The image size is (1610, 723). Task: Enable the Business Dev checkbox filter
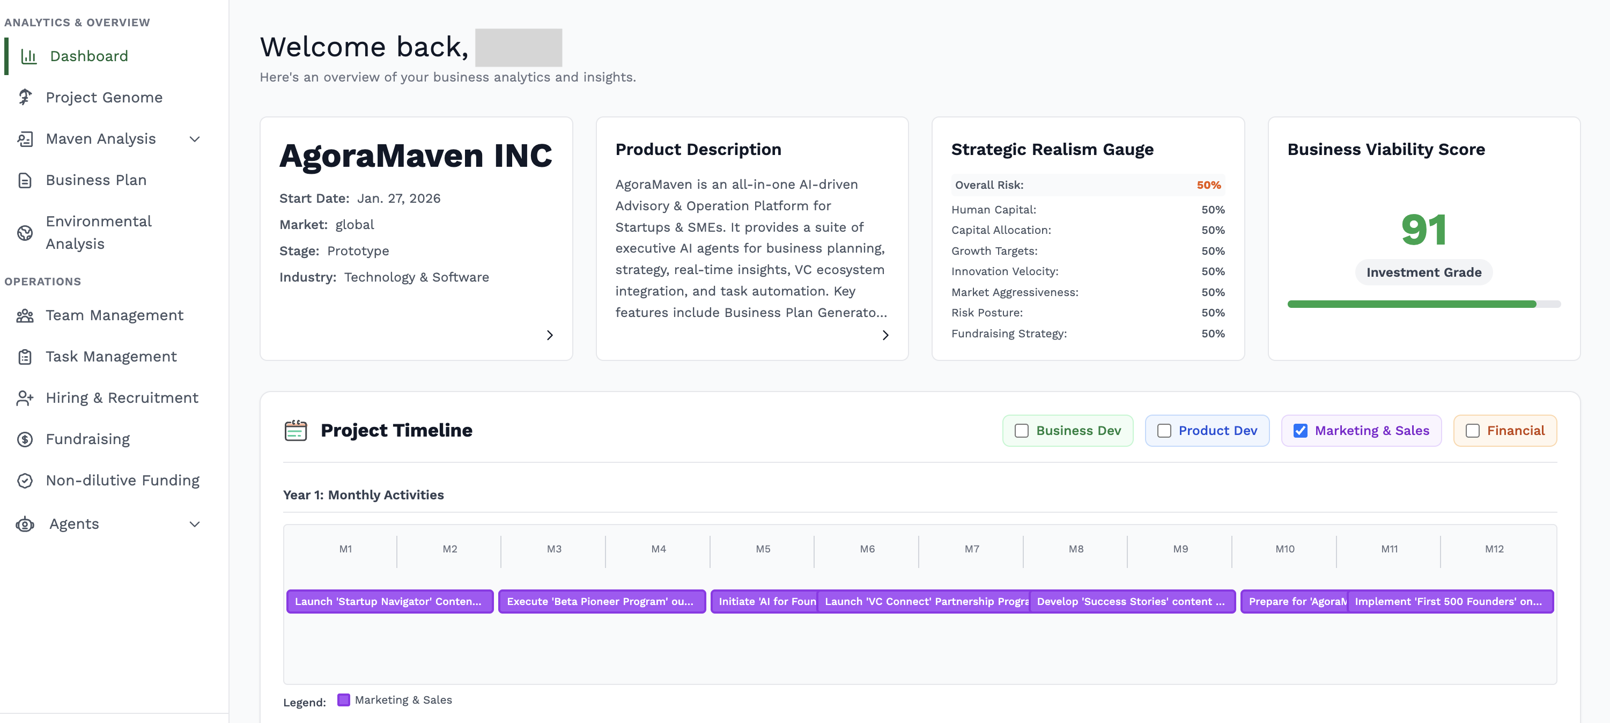point(1021,431)
